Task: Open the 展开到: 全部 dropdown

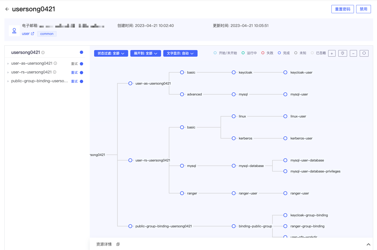Action: (x=146, y=53)
